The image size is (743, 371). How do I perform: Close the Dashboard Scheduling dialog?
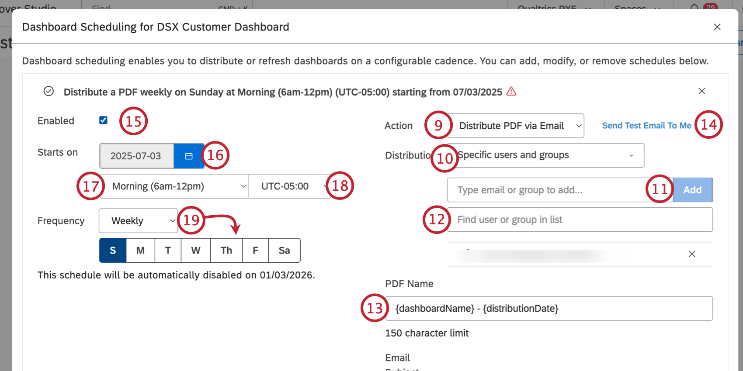717,27
